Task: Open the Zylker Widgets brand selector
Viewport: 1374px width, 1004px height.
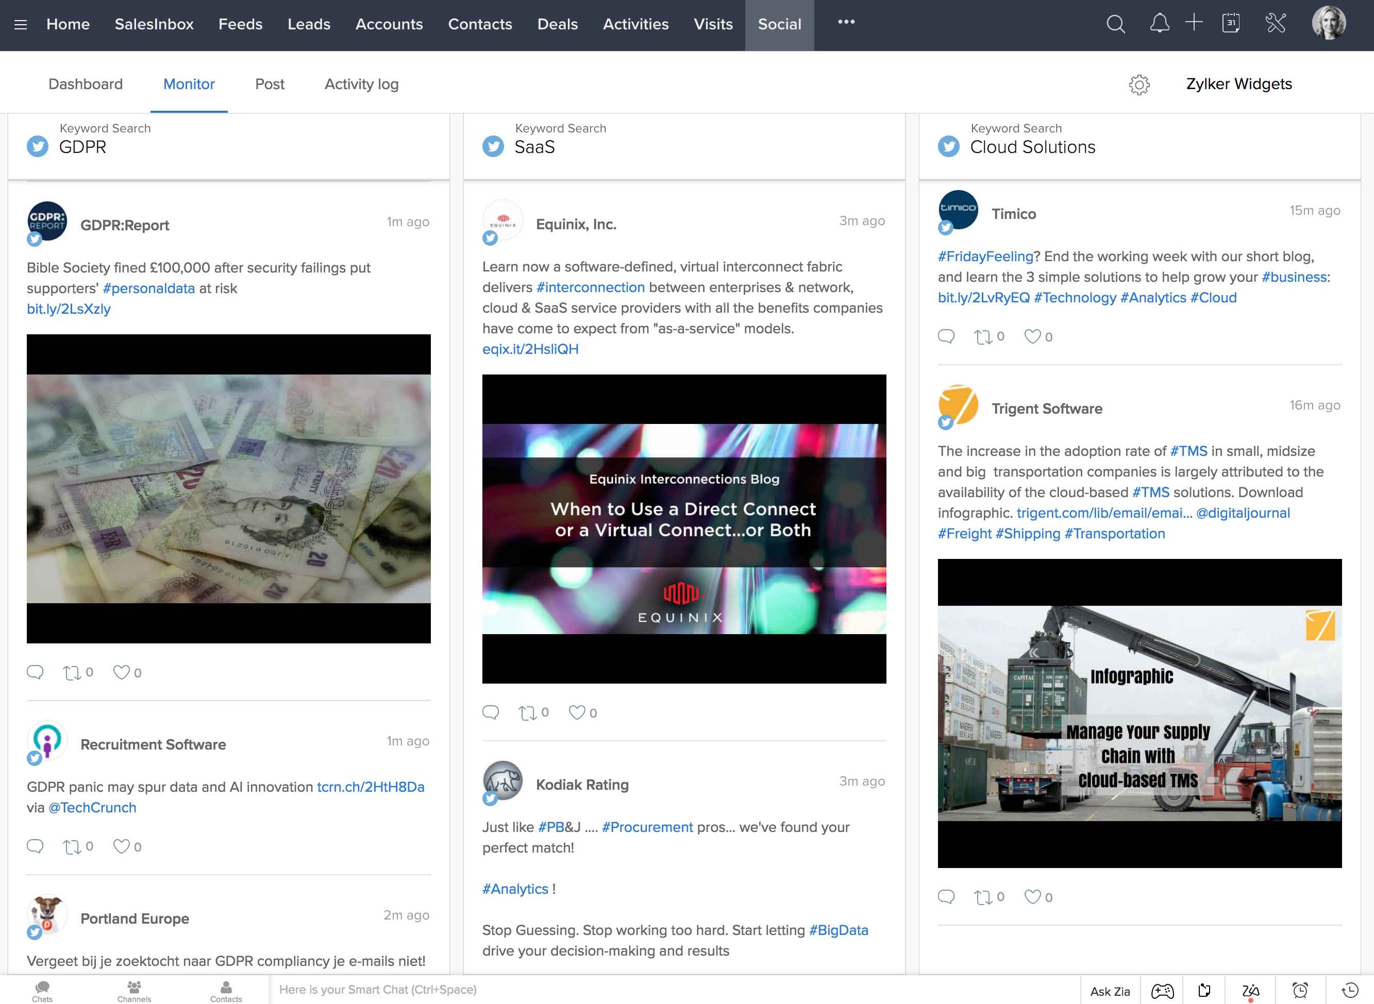Action: pos(1239,84)
